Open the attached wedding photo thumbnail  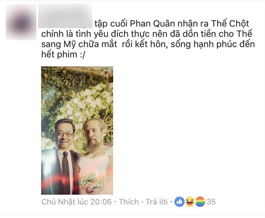77,130
